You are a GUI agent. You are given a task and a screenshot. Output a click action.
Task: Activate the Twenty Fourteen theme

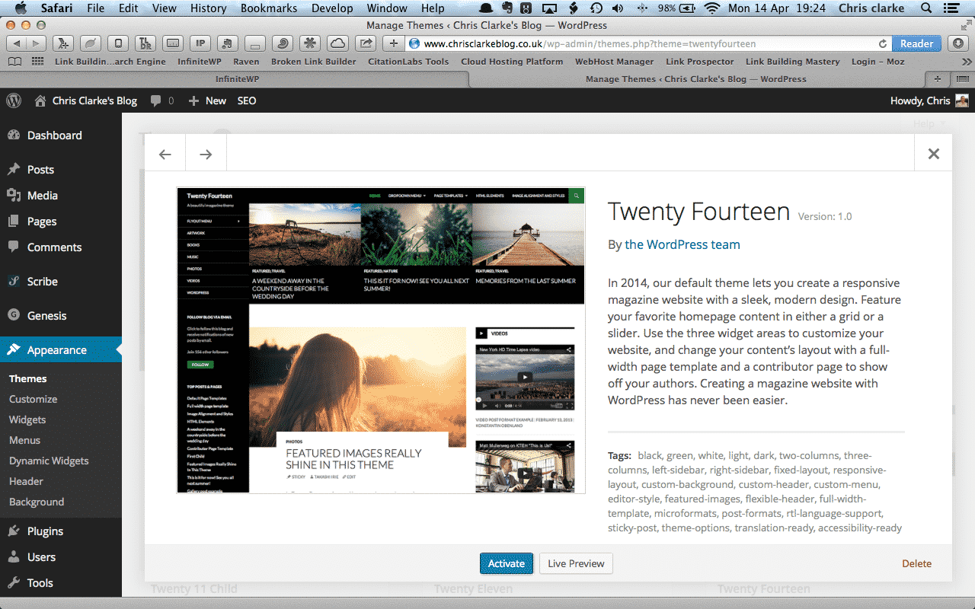point(507,563)
